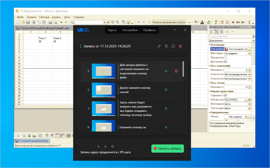Switch to the Настройки tab
Viewport: 270px width, 168px height.
(130, 30)
